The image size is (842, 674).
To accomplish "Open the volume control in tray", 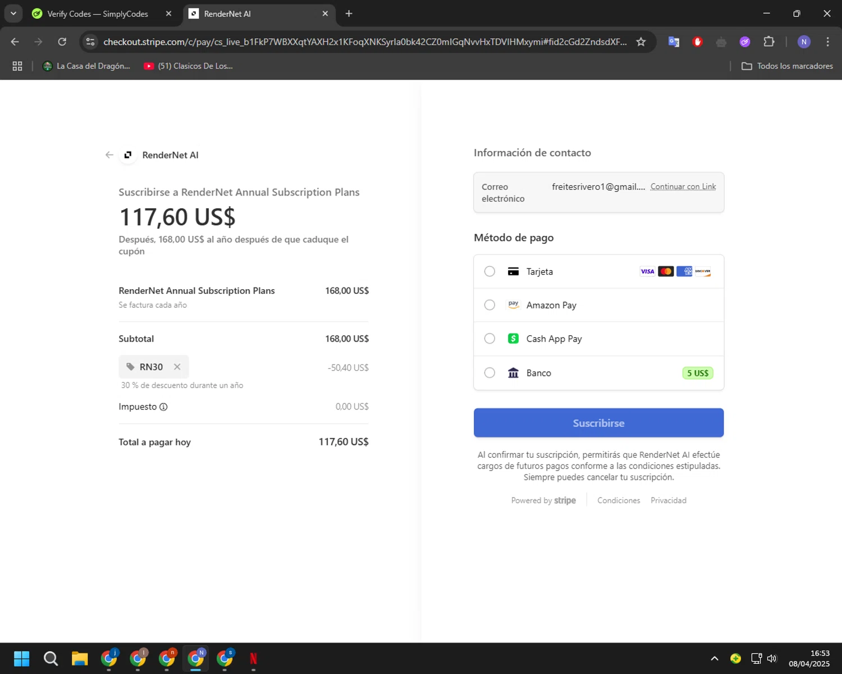I will click(x=772, y=658).
